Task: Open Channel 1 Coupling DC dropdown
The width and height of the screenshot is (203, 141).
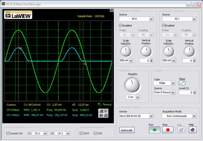Action: point(194,35)
